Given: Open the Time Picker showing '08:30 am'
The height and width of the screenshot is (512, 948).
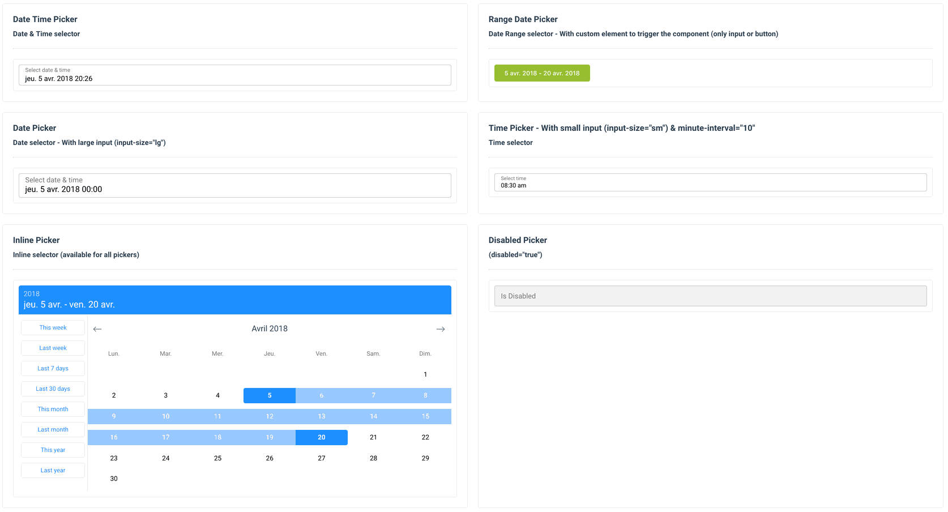Looking at the screenshot, I should 710,182.
